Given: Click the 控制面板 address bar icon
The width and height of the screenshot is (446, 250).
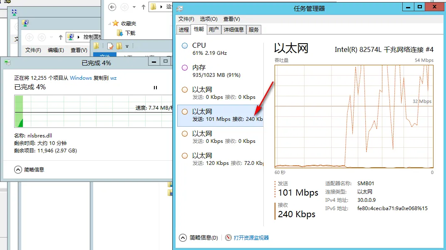Looking at the screenshot, I should tap(71, 37).
